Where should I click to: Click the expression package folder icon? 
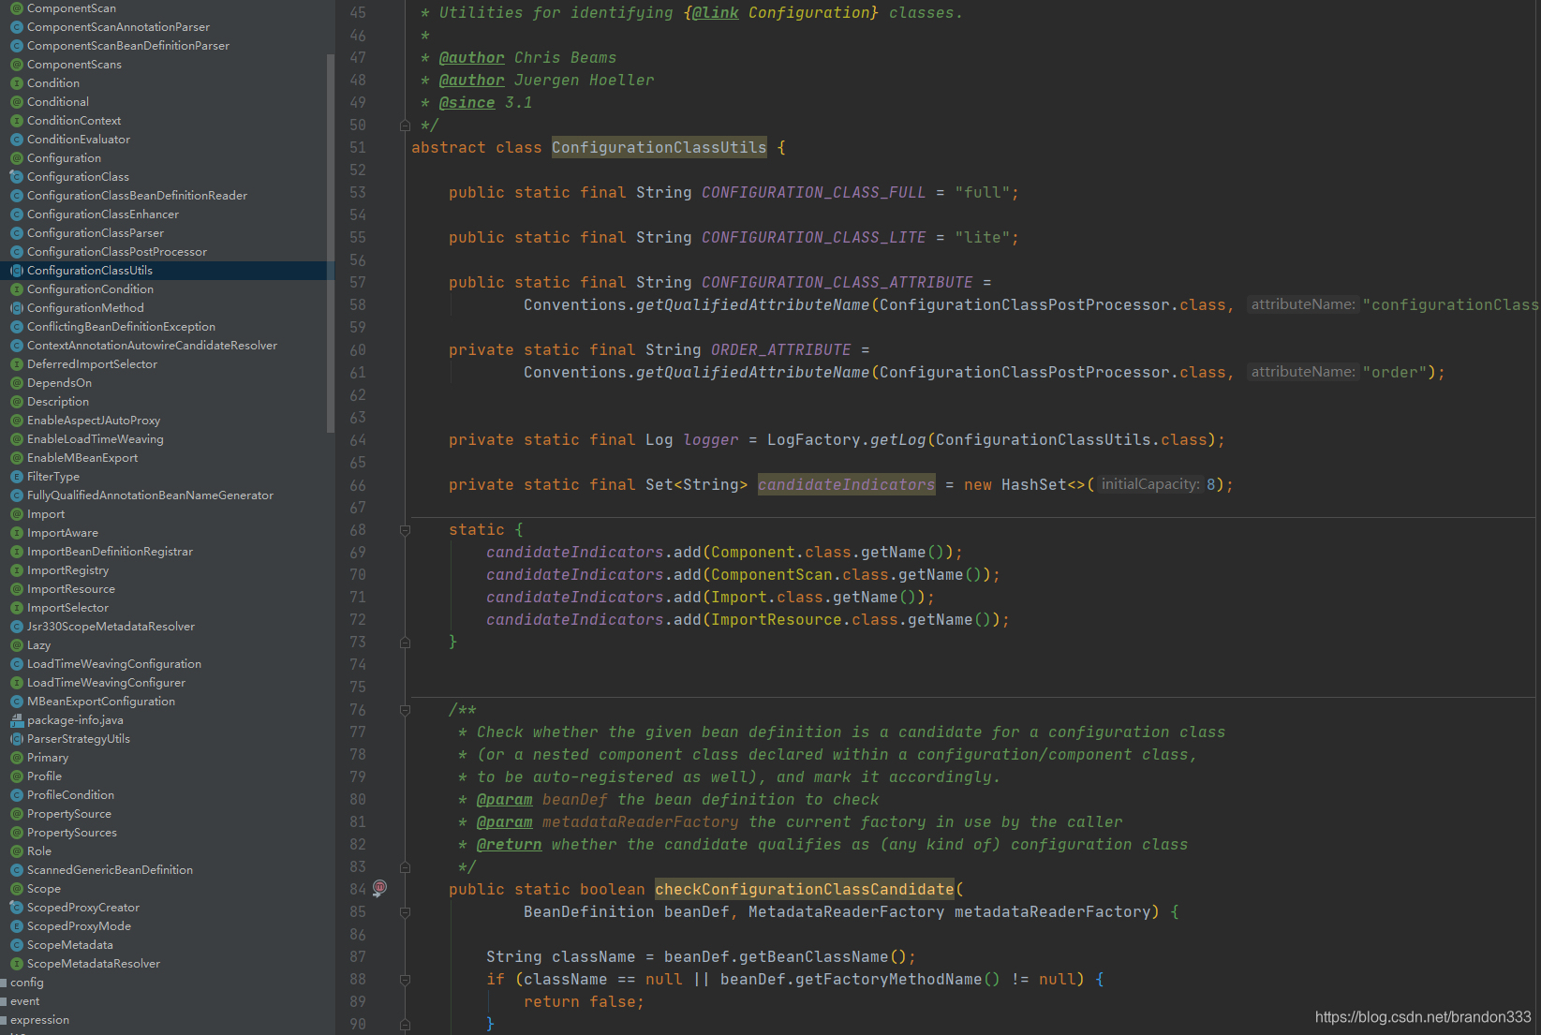4,1020
